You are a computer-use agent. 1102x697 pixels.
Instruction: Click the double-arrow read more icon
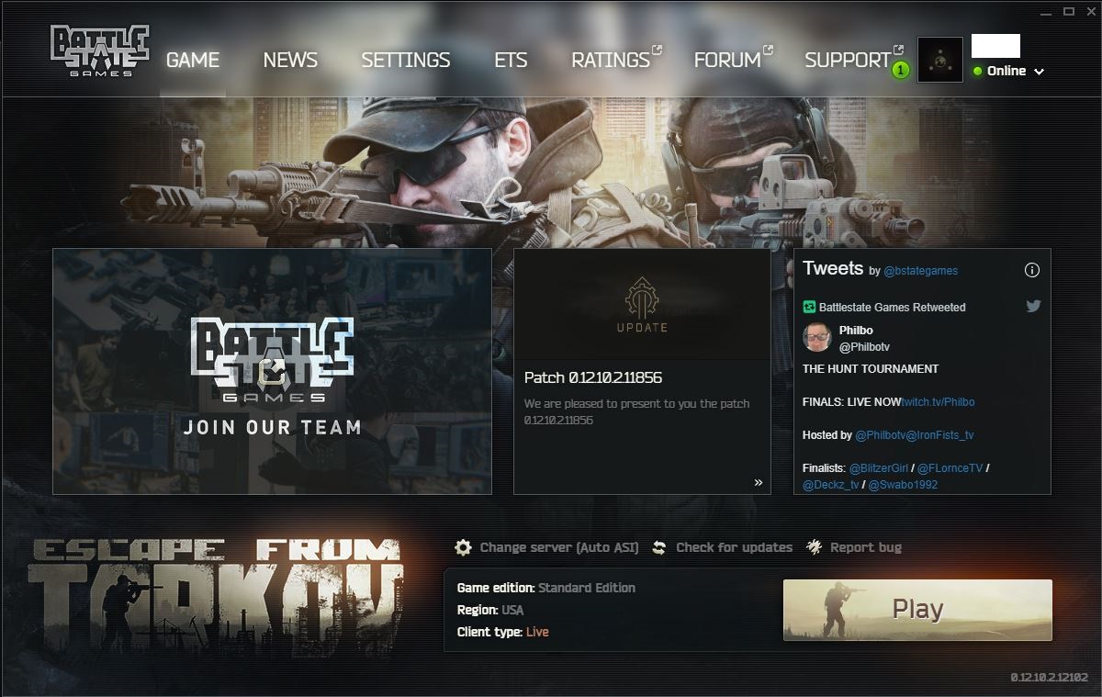pyautogui.click(x=758, y=482)
